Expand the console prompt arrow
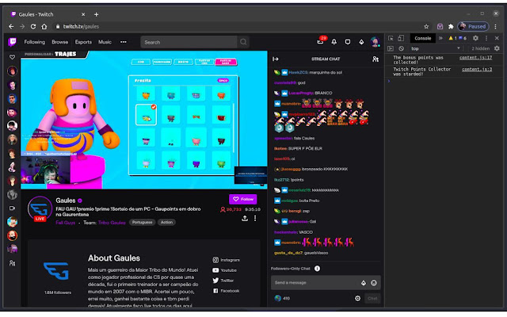Viewport: 507px width, 317px height. [x=389, y=81]
